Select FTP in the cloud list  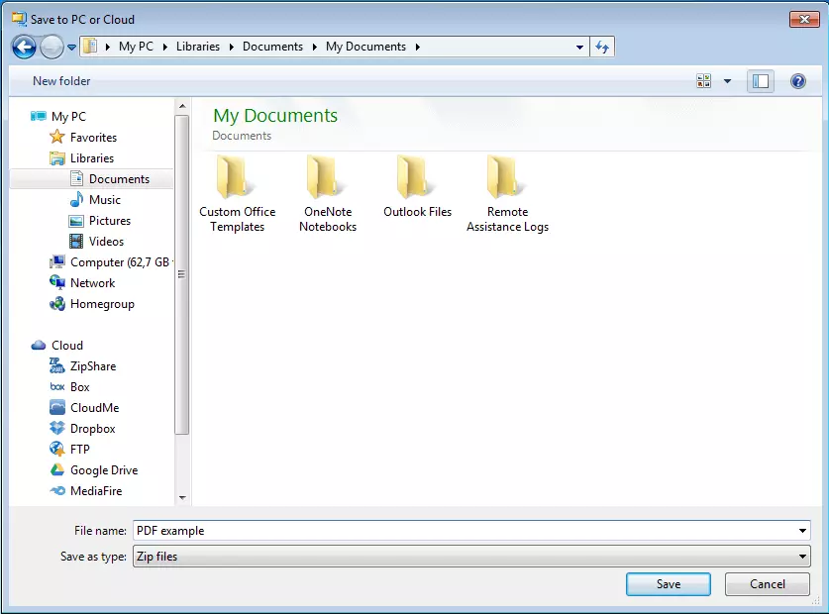(80, 449)
